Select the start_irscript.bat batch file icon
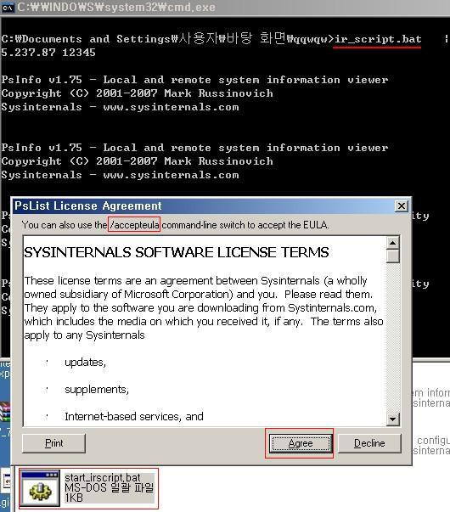Image resolution: width=450 pixels, height=512 pixels. pos(40,488)
